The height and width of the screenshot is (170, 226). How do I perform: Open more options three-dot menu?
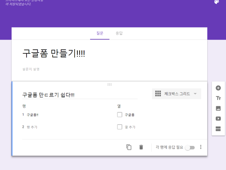[x=201, y=147]
